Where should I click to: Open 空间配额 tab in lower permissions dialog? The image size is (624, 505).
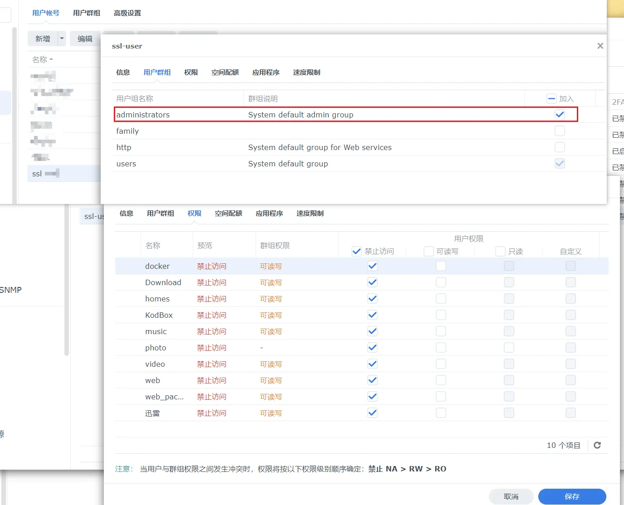[229, 214]
